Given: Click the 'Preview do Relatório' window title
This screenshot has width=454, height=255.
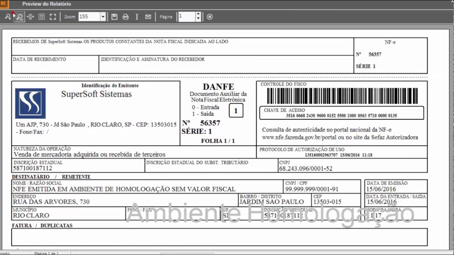Looking at the screenshot, I should point(47,4).
